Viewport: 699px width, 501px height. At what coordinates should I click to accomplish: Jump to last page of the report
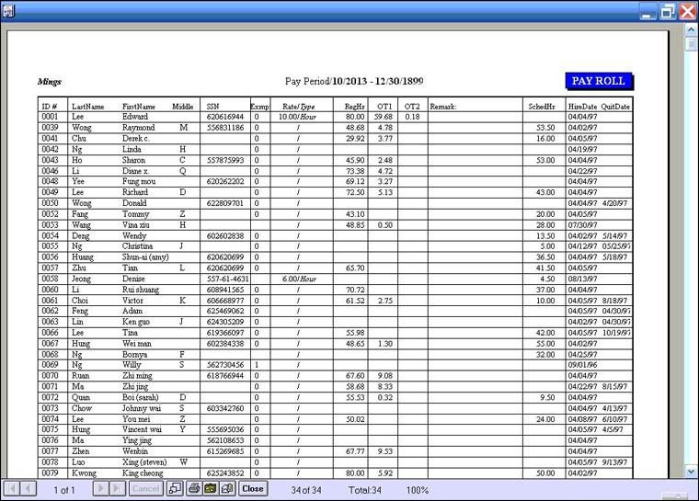tap(117, 488)
